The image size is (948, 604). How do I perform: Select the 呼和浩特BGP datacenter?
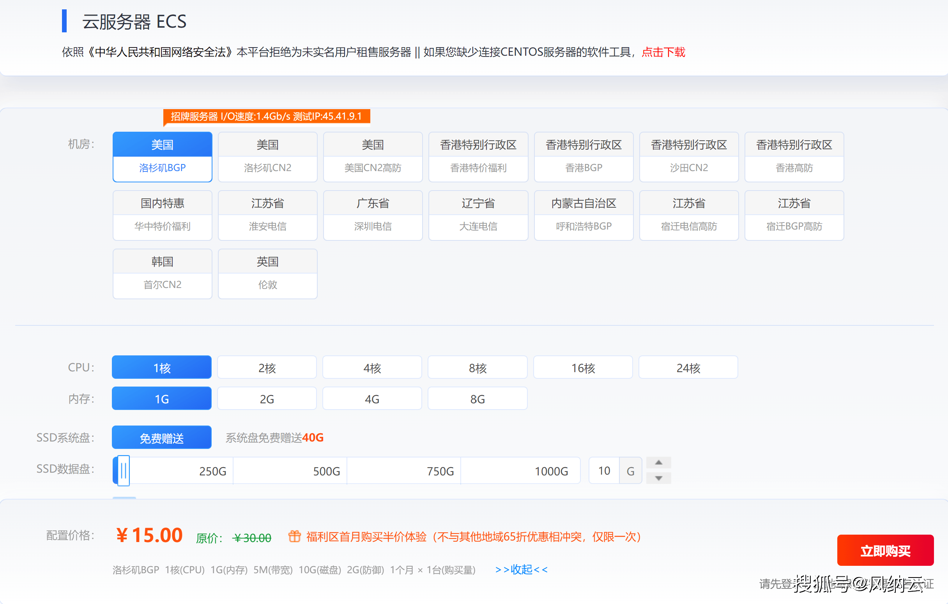(x=584, y=215)
